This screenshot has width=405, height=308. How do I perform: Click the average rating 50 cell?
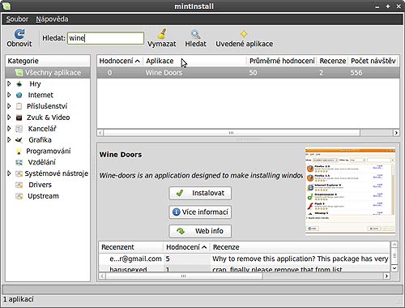(x=253, y=73)
